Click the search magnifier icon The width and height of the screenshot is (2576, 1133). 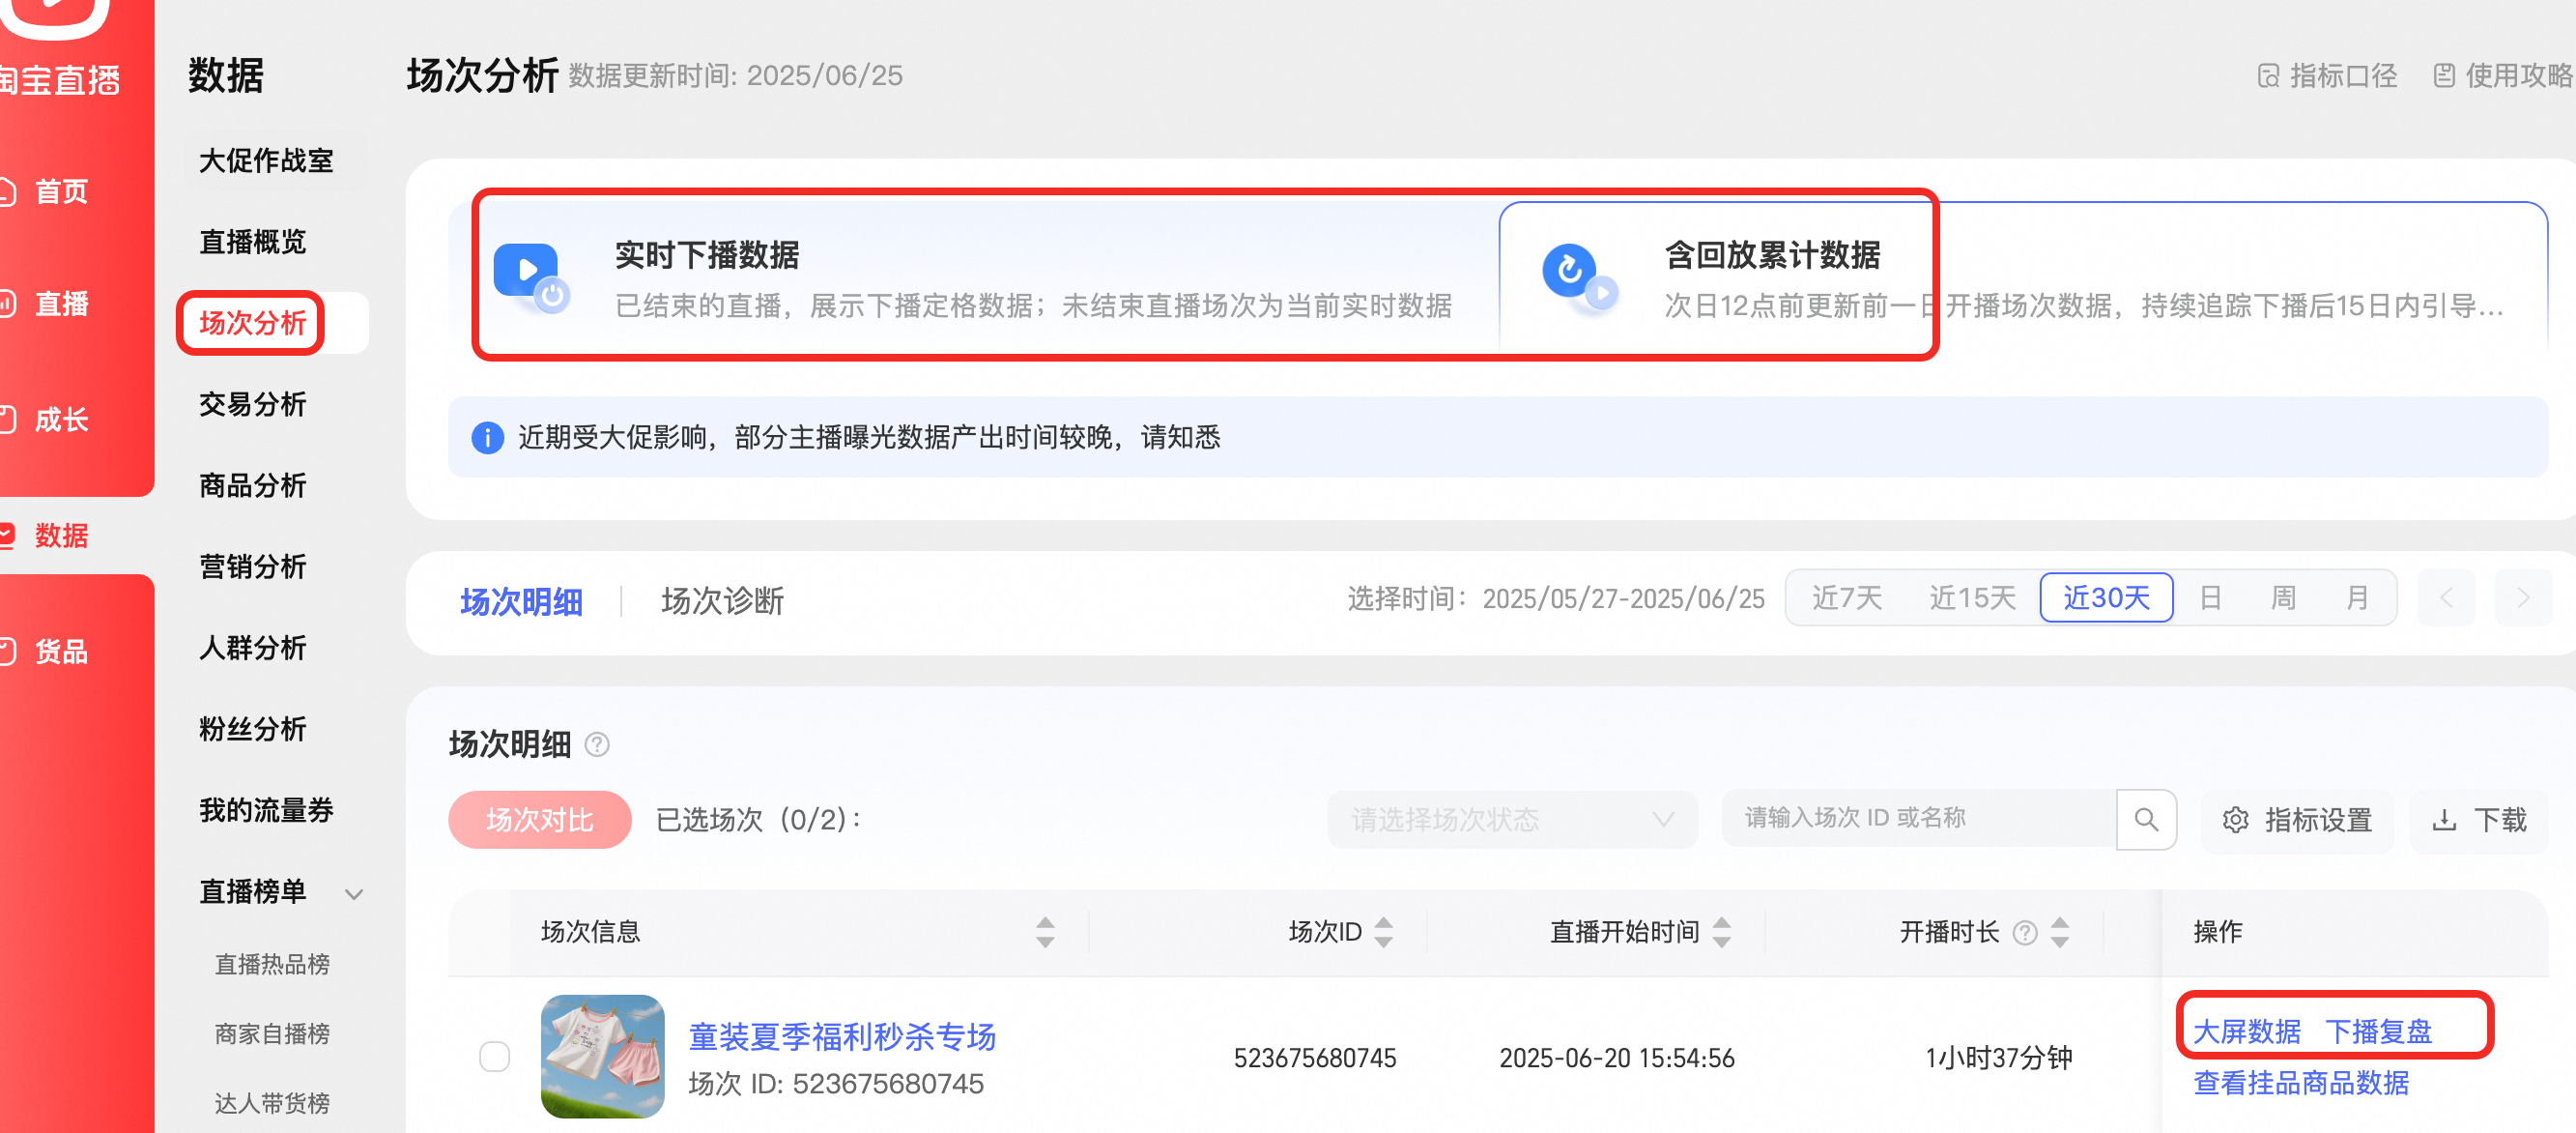(2145, 819)
